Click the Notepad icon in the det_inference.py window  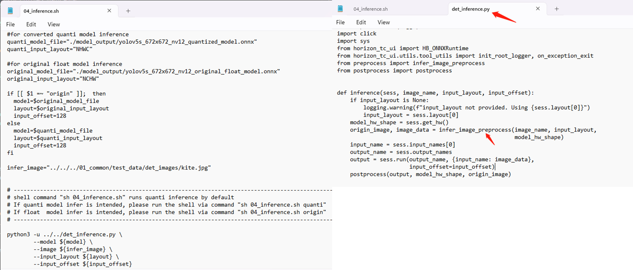340,9
